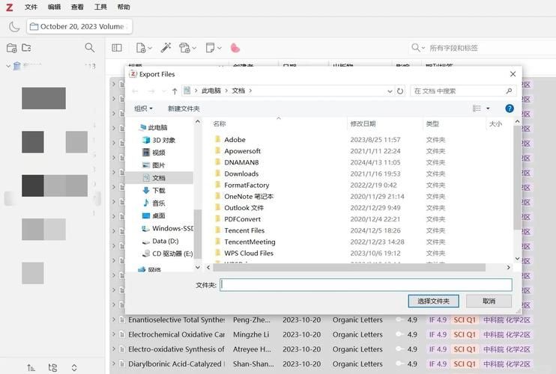The width and height of the screenshot is (556, 374).
Task: Select the FormatFactory folder
Action: tap(247, 185)
